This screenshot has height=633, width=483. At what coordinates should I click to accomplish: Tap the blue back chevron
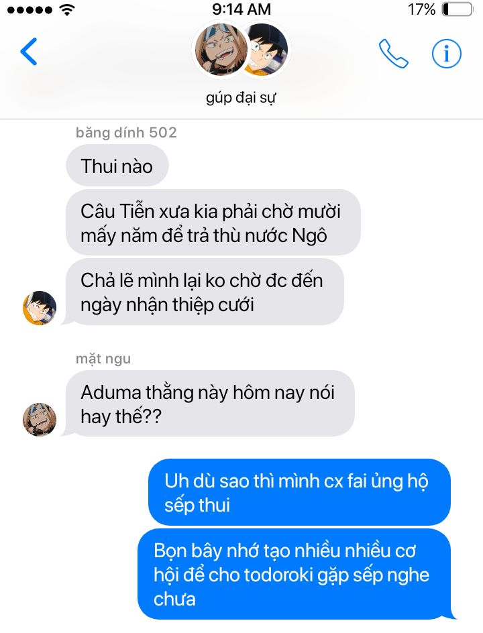point(29,52)
